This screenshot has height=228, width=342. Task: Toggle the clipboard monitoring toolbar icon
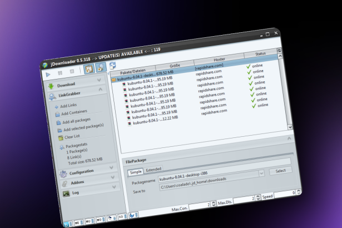click(x=89, y=69)
